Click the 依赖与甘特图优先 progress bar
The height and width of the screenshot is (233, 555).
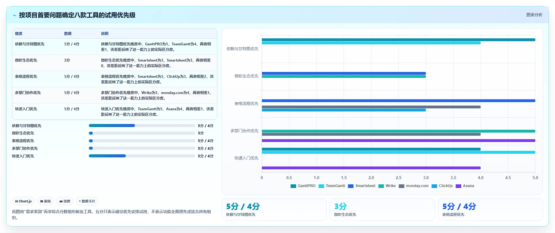click(x=142, y=126)
